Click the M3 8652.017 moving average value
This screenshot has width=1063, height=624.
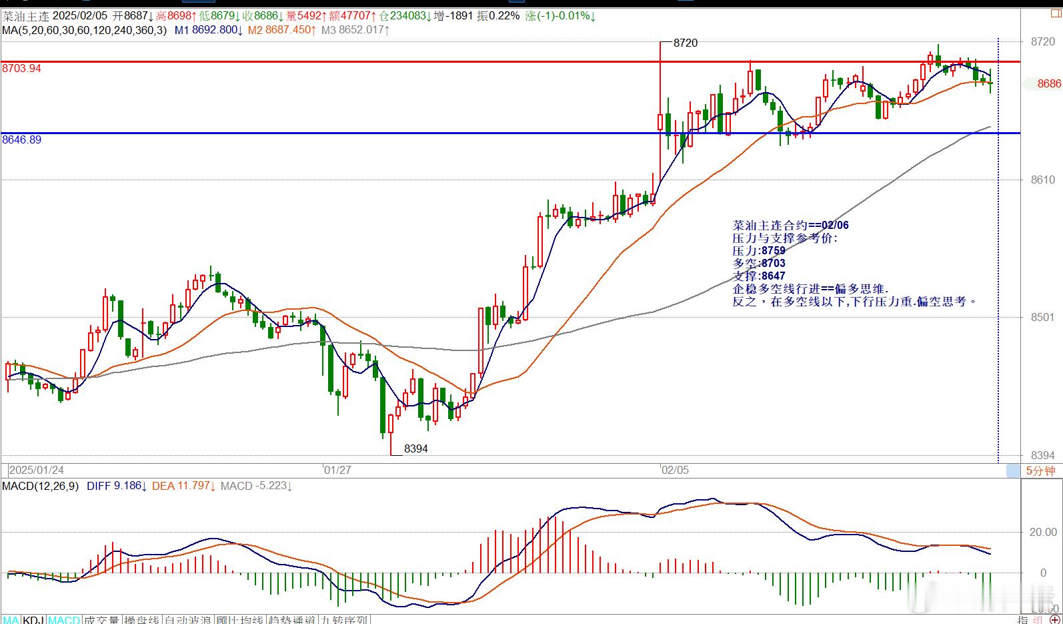pos(355,30)
